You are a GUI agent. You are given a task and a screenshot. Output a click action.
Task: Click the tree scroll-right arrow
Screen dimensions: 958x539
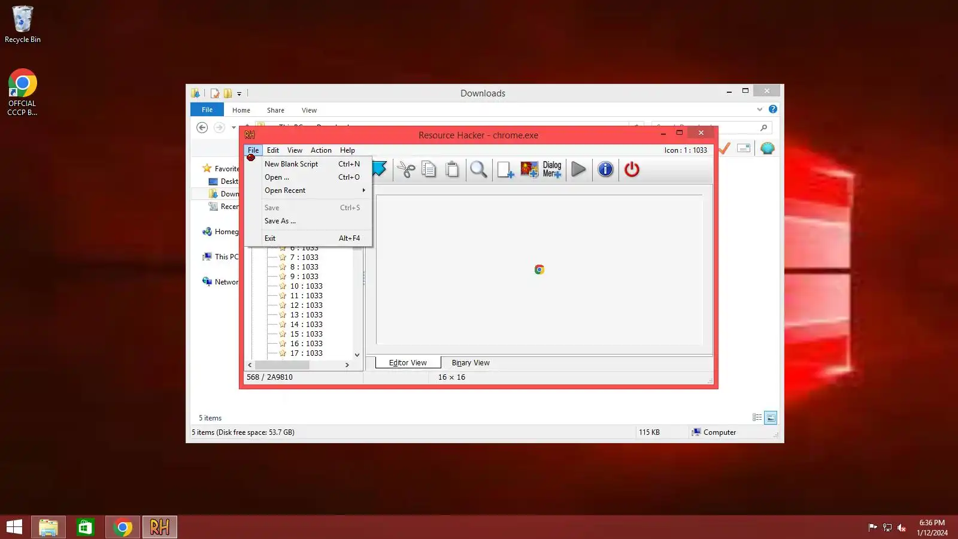coord(347,365)
